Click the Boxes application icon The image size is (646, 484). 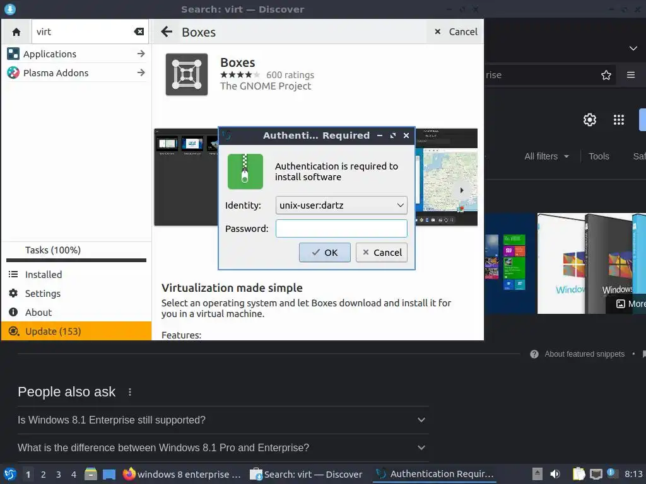(187, 74)
